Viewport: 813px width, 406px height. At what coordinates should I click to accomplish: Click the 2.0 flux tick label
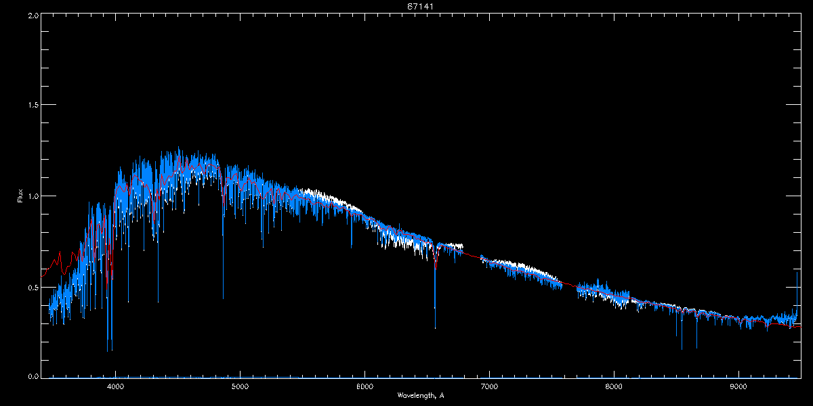(33, 15)
